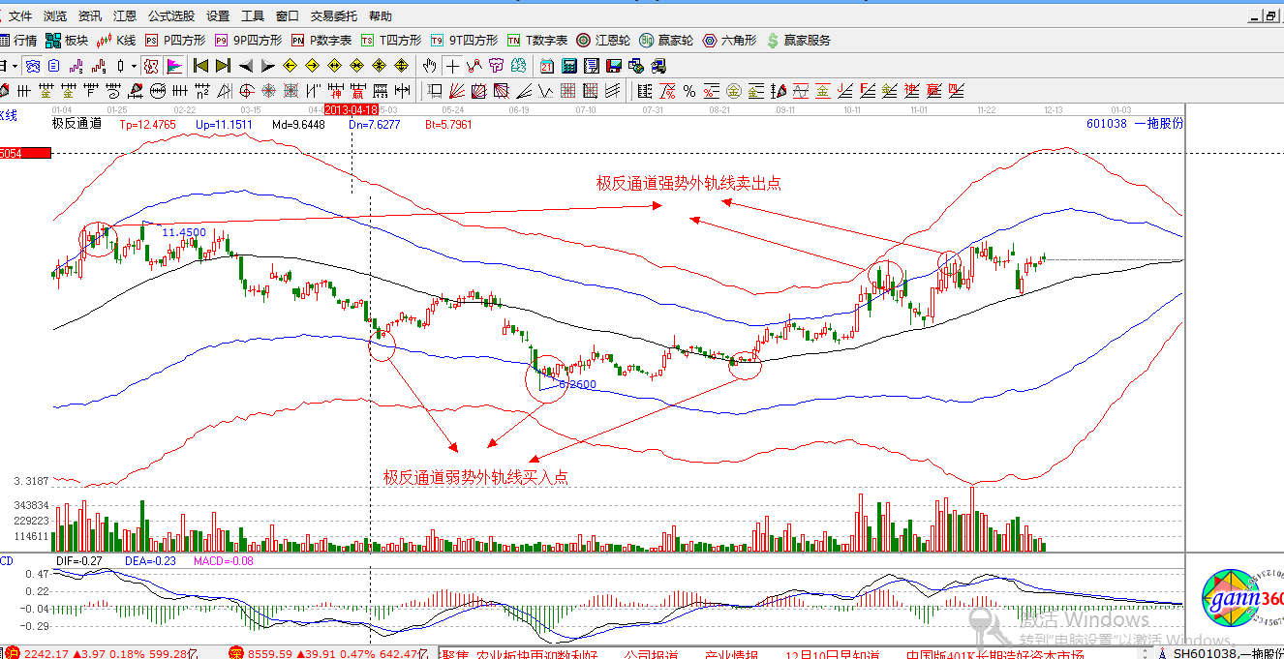This screenshot has width=1284, height=659.
Task: Select the percent sign drawing tool
Action: coord(688,91)
